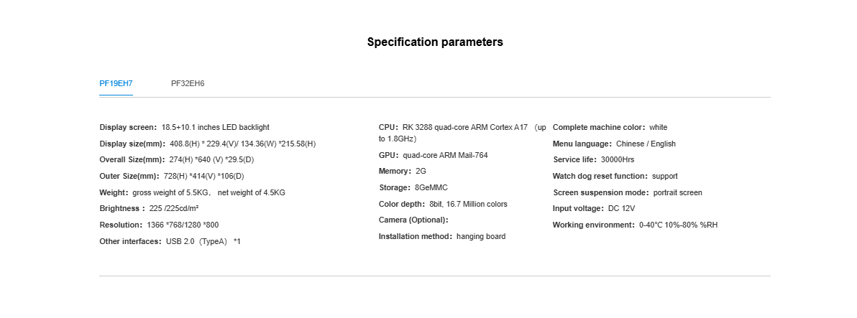Click the Overall Size(mm) specification row
Screen dimensions: 857x318
[x=177, y=160]
